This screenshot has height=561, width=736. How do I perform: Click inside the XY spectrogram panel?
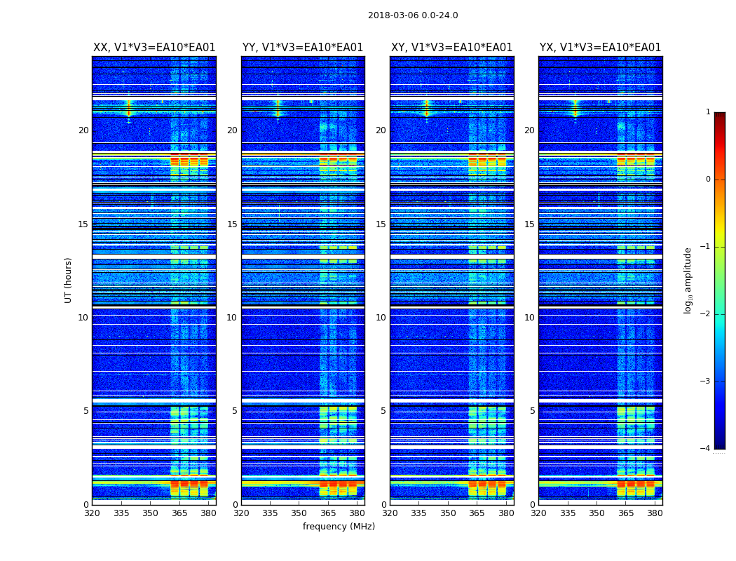coord(452,280)
